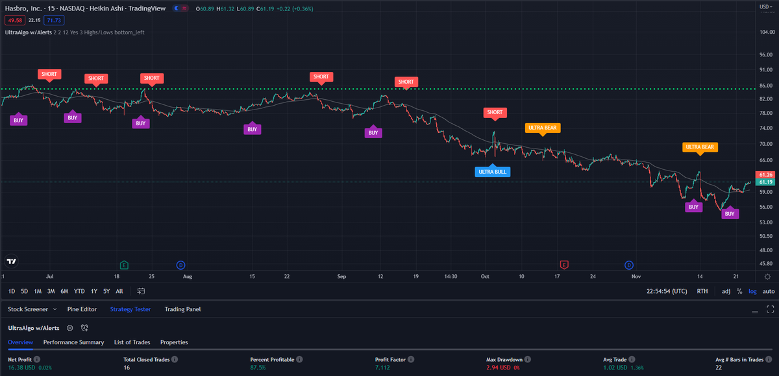The width and height of the screenshot is (779, 376).
Task: Set chart range to 6M
Action: pos(65,291)
